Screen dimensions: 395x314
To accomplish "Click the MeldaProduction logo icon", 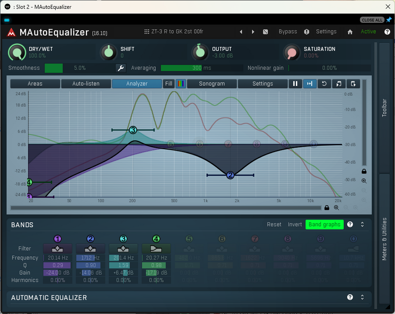I will tap(11, 32).
